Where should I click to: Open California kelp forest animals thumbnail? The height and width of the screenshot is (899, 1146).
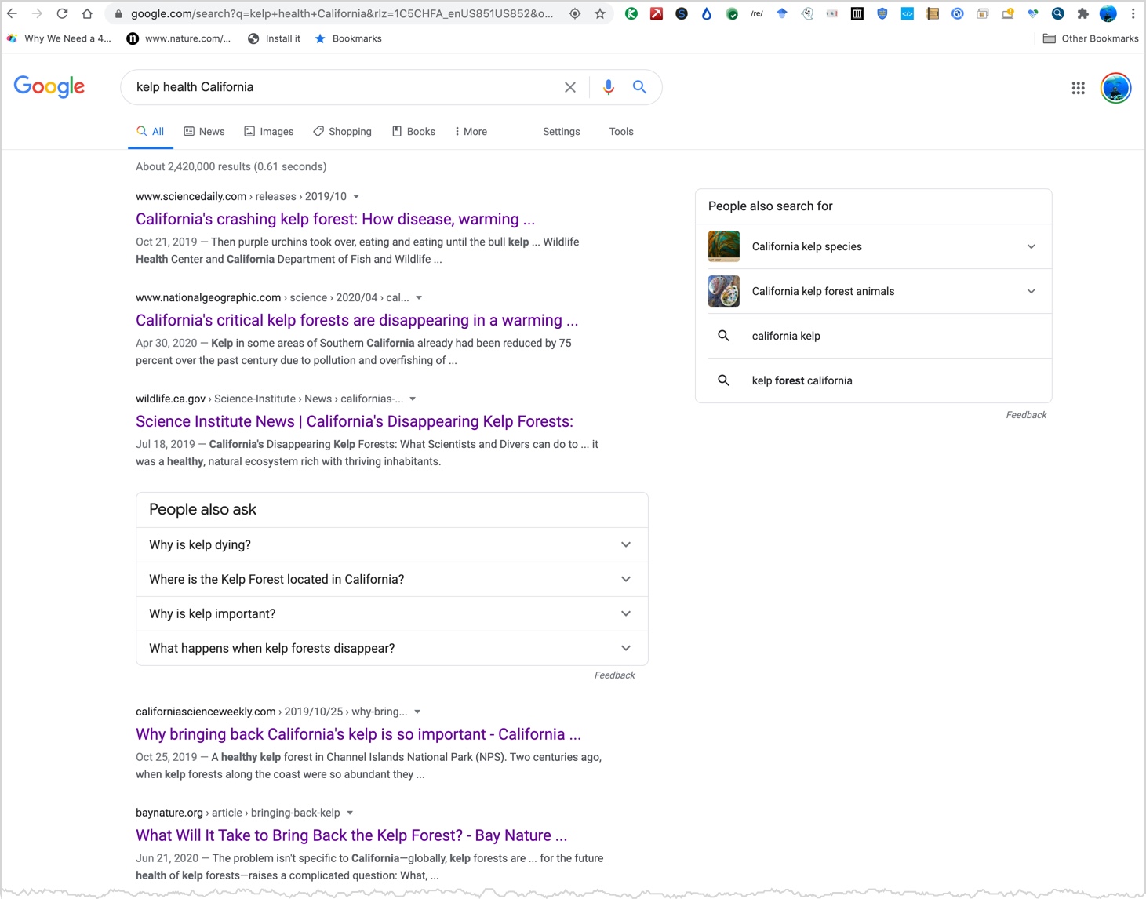point(724,291)
